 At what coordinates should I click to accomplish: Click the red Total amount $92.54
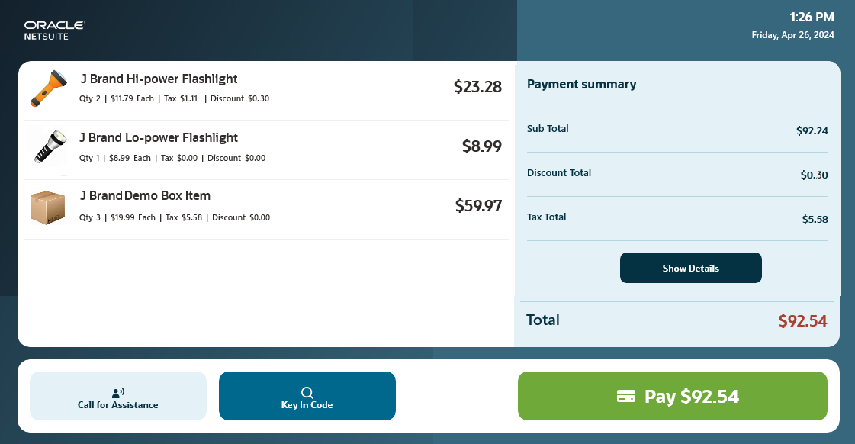[802, 320]
